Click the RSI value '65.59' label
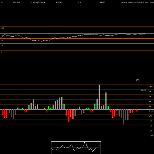The height and width of the screenshot is (154, 154). pos(142,34)
